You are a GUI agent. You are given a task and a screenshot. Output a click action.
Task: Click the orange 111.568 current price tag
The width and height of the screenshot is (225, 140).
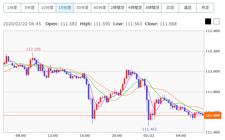213,115
